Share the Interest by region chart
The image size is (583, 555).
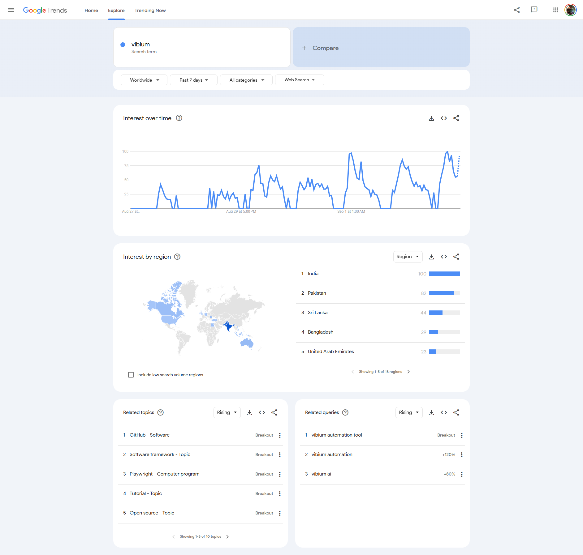(456, 257)
